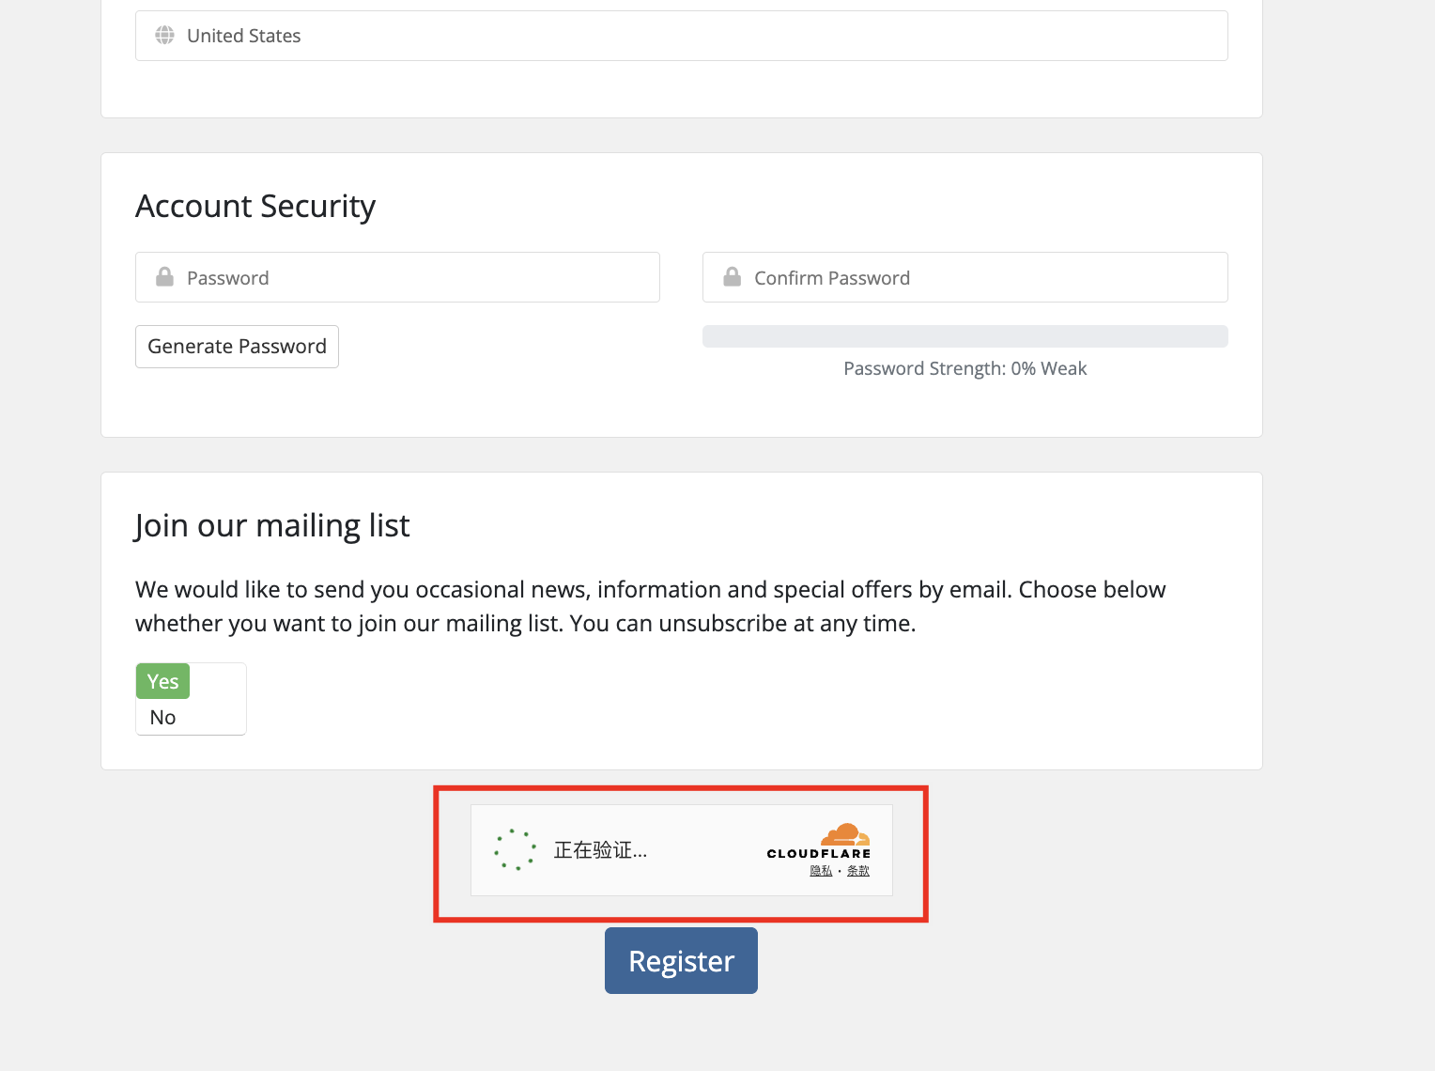Select Yes for the mailing list
1435x1071 pixels.
click(162, 681)
